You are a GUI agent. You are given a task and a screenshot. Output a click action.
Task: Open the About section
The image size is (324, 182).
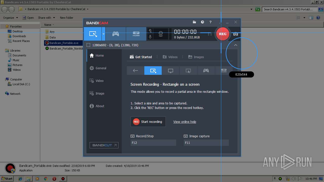click(x=104, y=106)
